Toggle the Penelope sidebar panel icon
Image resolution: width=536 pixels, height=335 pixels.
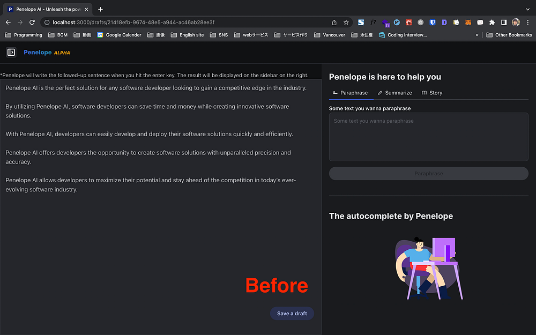point(11,53)
